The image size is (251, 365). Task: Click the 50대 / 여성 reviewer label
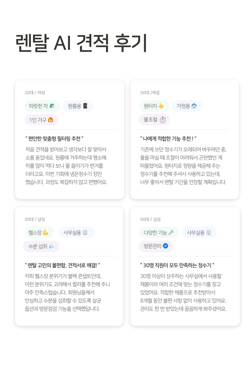(x=150, y=93)
